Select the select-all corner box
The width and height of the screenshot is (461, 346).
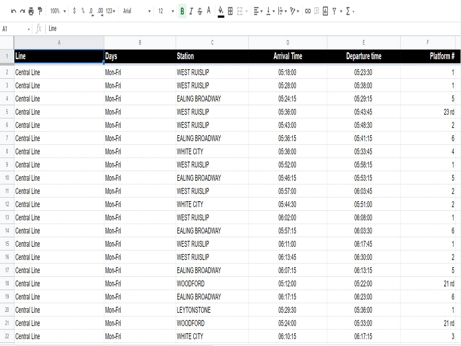point(7,42)
